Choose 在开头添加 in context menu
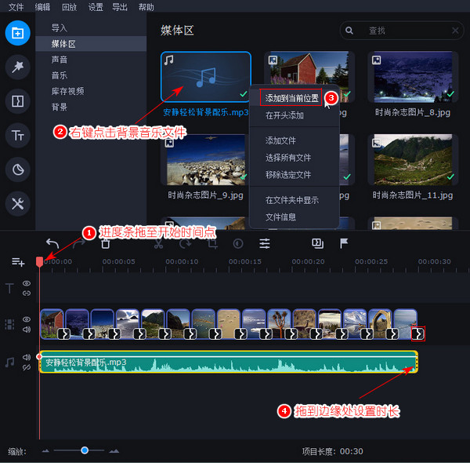470x463 pixels. [x=295, y=115]
